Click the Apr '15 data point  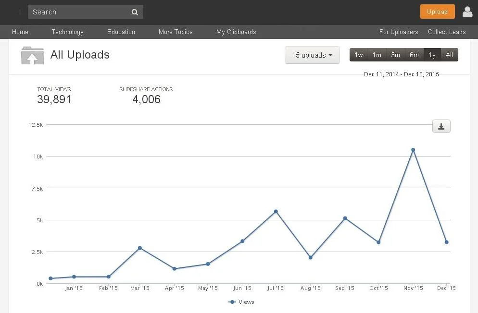click(175, 268)
